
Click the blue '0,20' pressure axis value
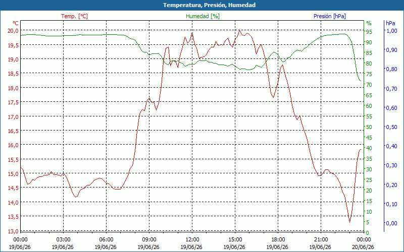click(391, 184)
